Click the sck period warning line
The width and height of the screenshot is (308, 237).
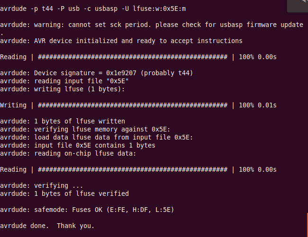pos(152,25)
